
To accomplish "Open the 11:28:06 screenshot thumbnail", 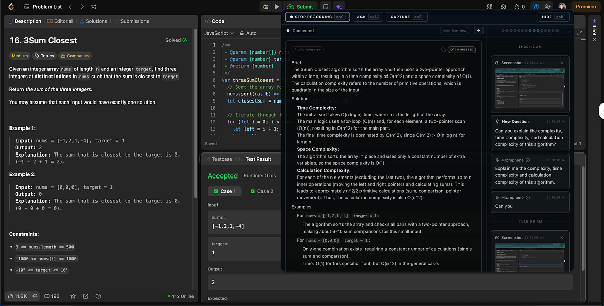I will pos(529,257).
